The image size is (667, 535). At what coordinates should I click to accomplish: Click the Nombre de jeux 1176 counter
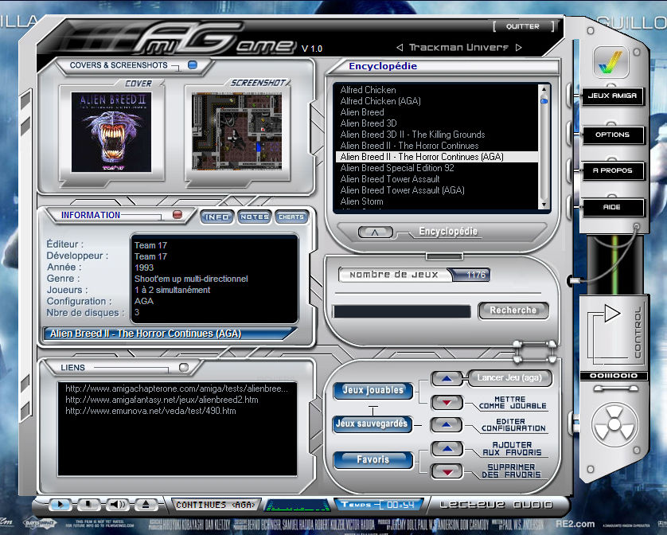(415, 275)
